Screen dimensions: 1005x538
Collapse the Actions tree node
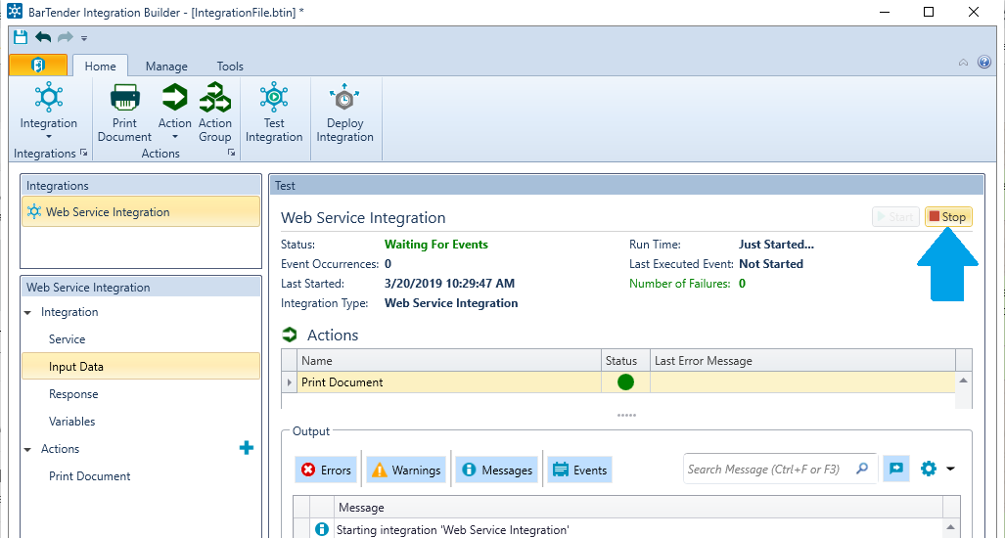tap(27, 450)
